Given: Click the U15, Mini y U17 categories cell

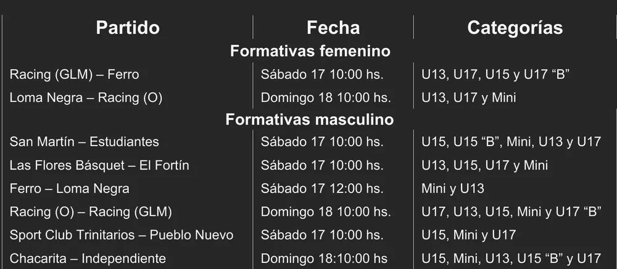Looking at the screenshot, I should [x=468, y=235].
